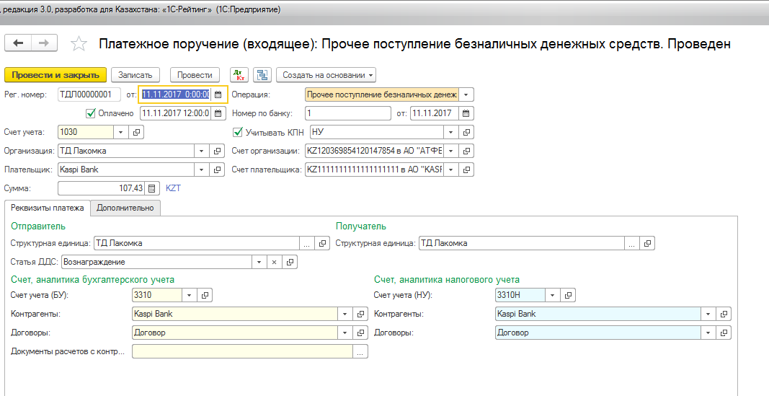Expand the НУ Договоры dropdown
769x396 pixels.
point(708,333)
